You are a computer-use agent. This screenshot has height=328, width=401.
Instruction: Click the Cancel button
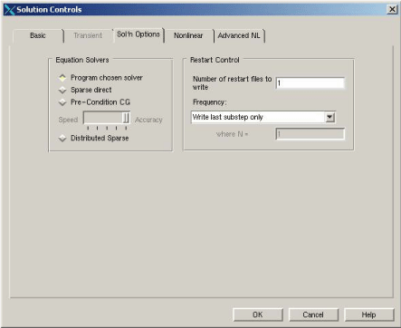point(313,314)
